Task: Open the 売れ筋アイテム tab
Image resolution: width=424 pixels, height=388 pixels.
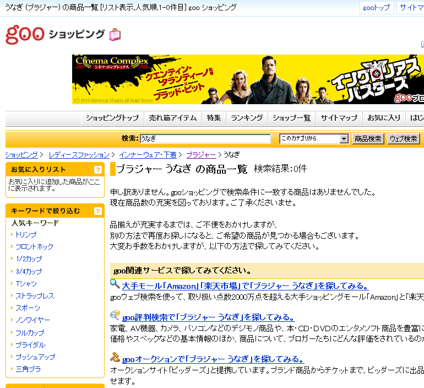Action: (173, 118)
